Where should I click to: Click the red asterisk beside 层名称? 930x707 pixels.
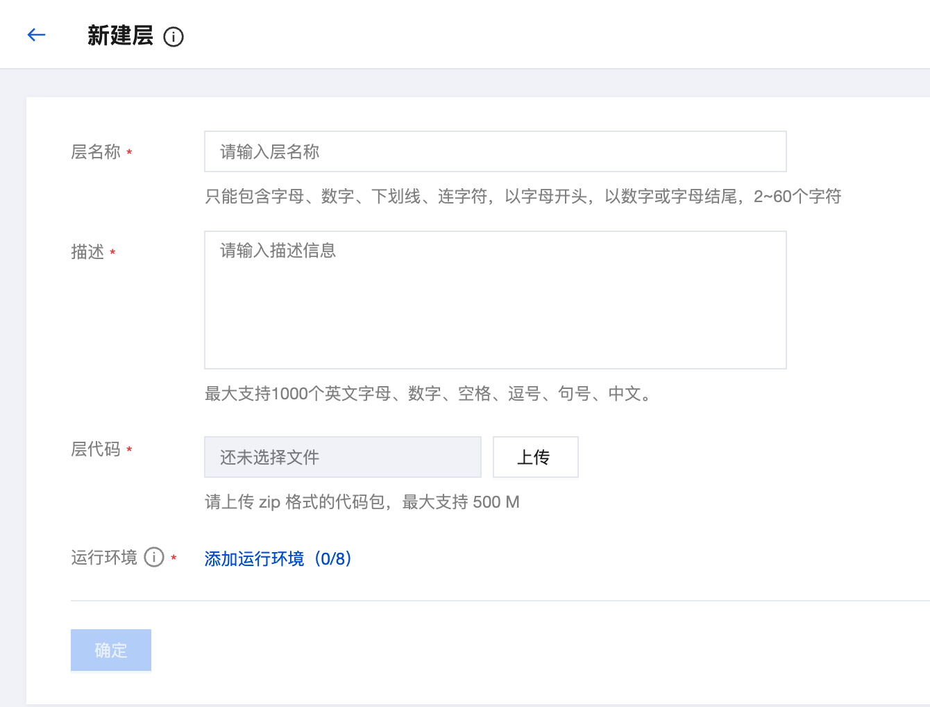tap(129, 153)
